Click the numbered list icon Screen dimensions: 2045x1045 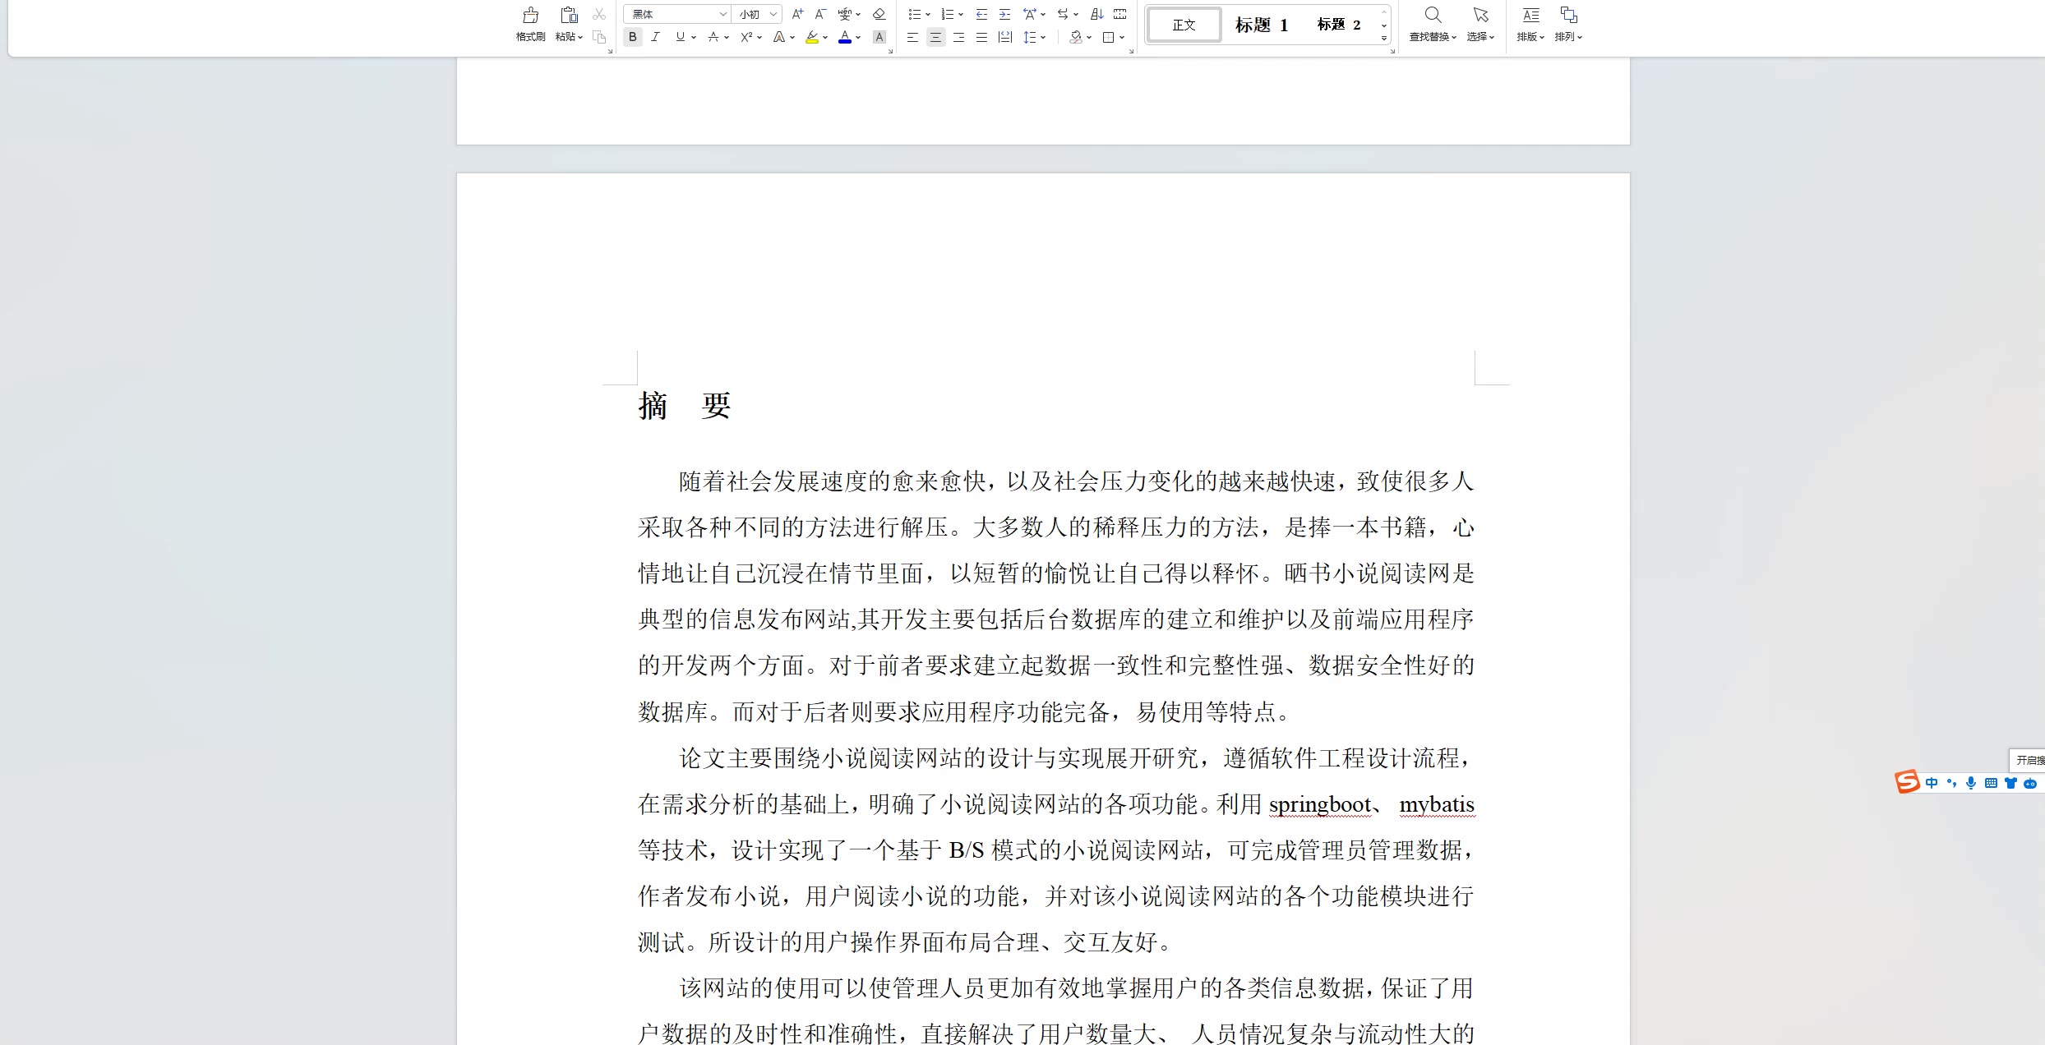948,14
